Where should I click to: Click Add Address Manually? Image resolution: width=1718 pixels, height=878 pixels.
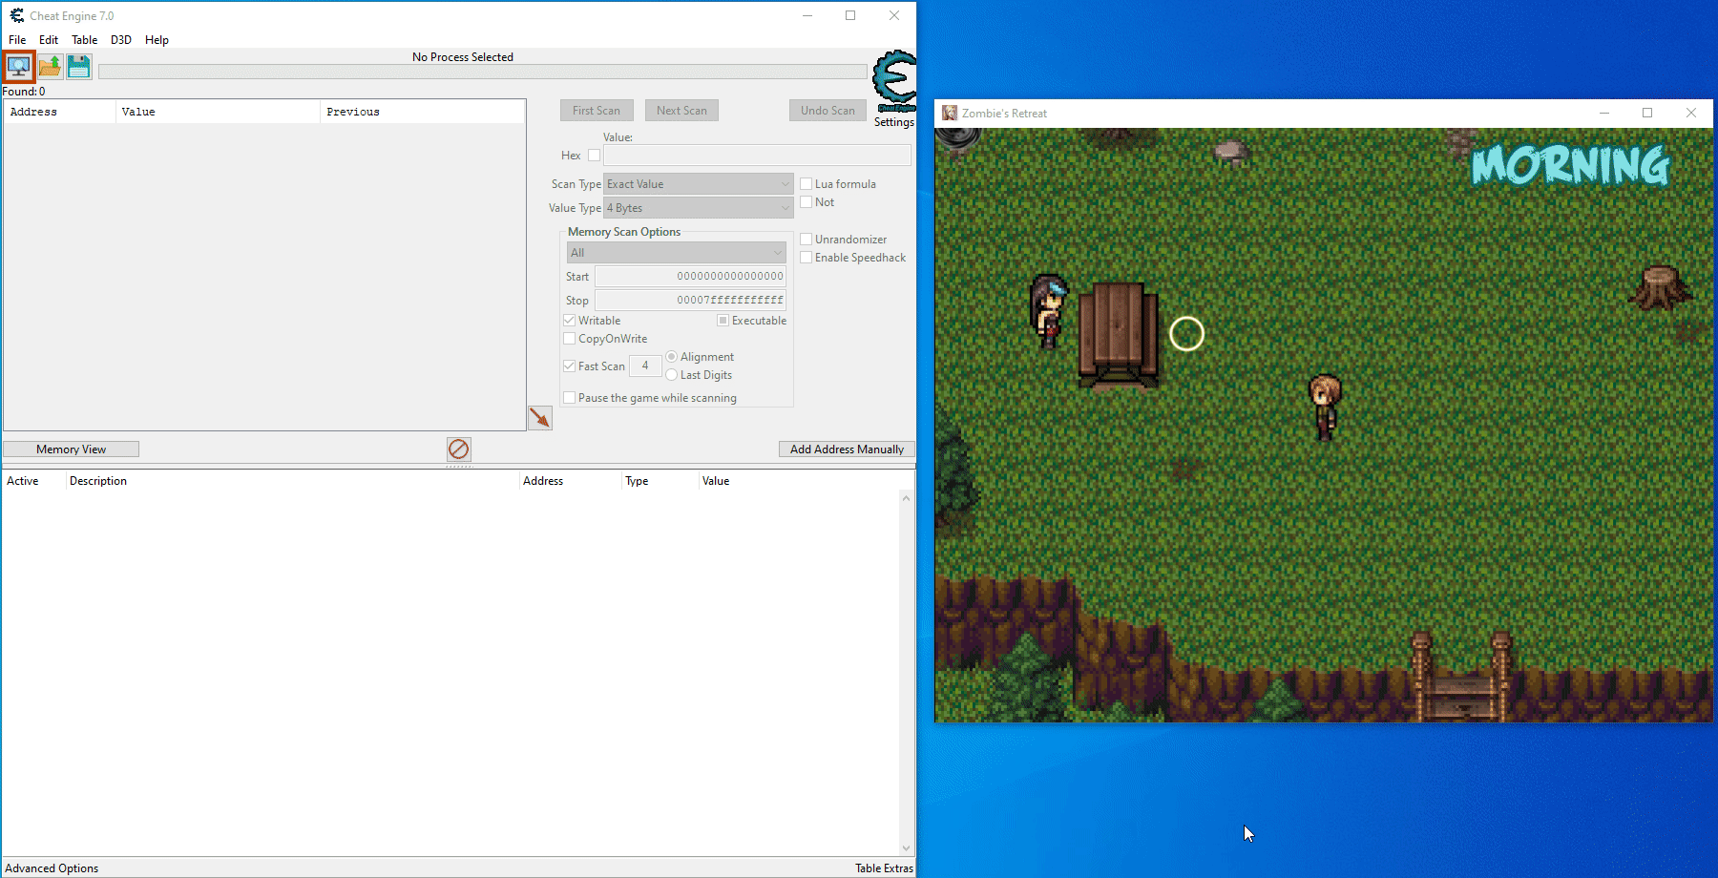pyautogui.click(x=847, y=449)
